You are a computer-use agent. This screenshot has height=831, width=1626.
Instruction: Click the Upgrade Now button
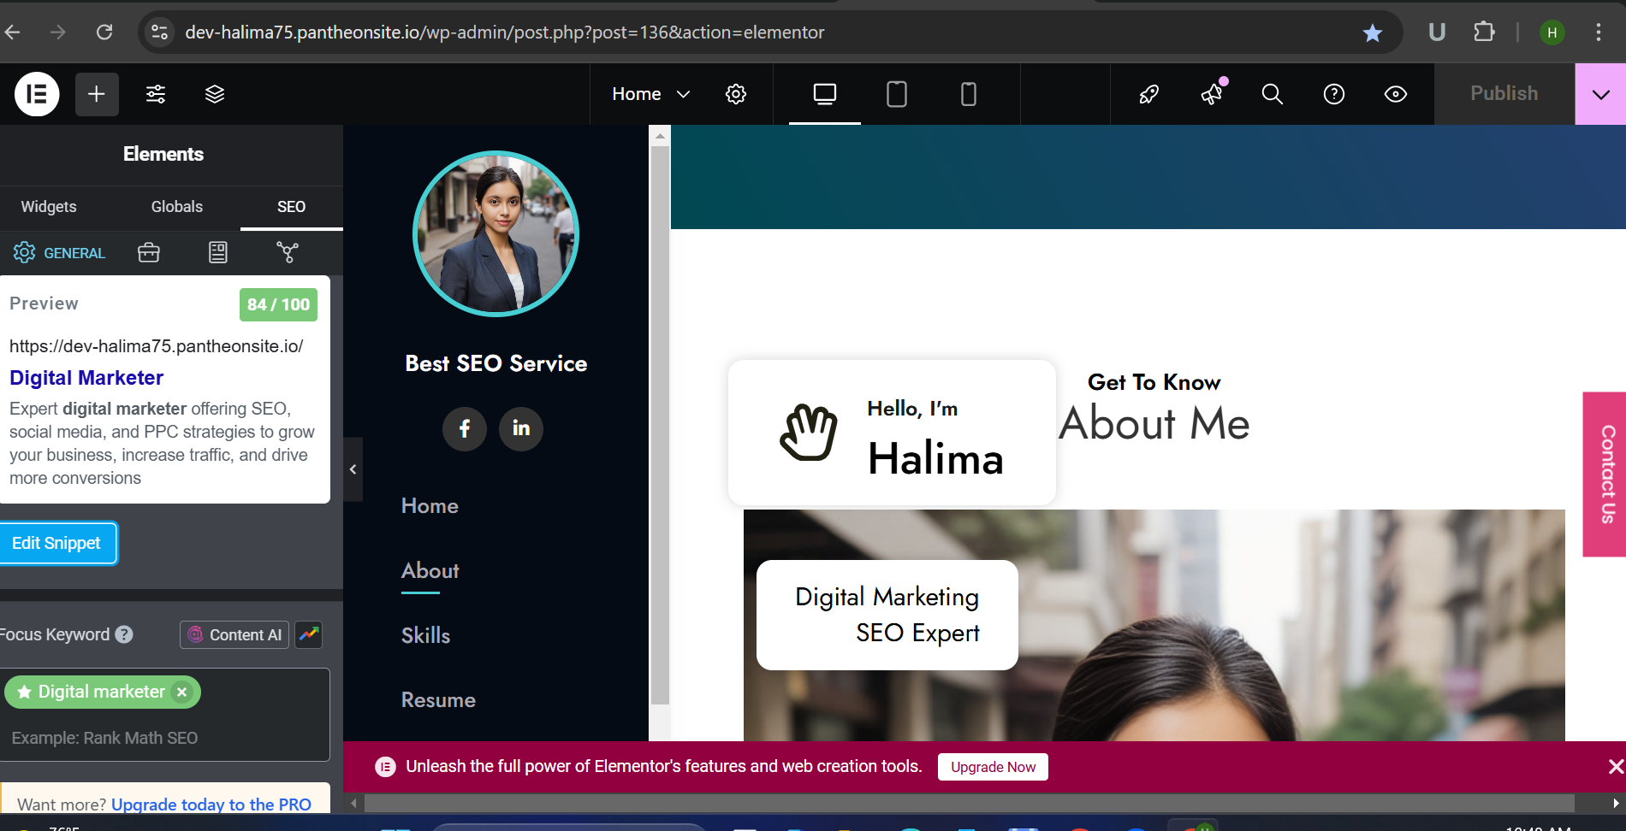(993, 767)
